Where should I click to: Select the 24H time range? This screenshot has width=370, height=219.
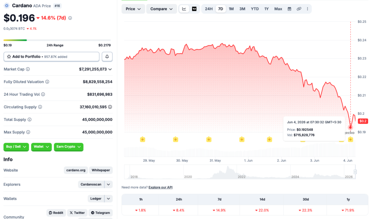pos(208,9)
